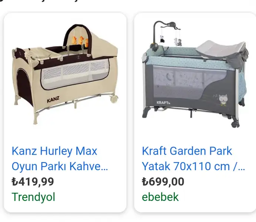Click the wheel on the Kanz playpen
This screenshot has width=256, height=222.
coord(114,98)
